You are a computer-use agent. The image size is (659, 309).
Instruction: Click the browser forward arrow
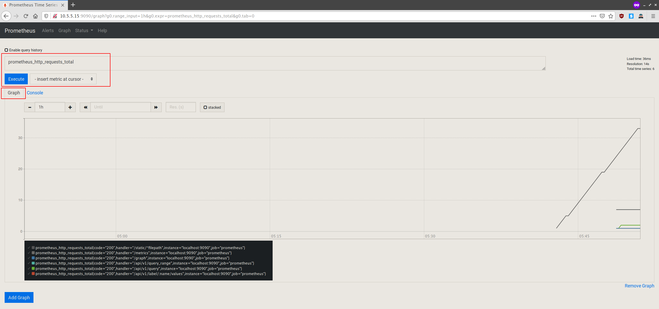[16, 16]
